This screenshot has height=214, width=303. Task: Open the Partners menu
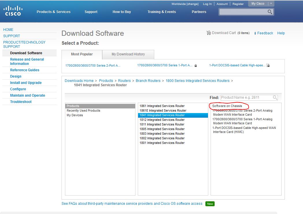[199, 12]
